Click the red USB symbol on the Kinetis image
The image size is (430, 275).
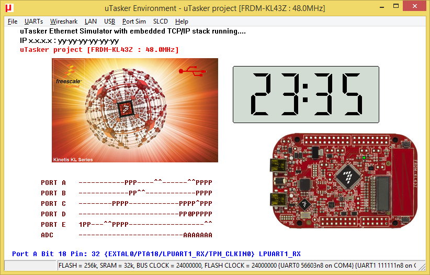pyautogui.click(x=188, y=71)
